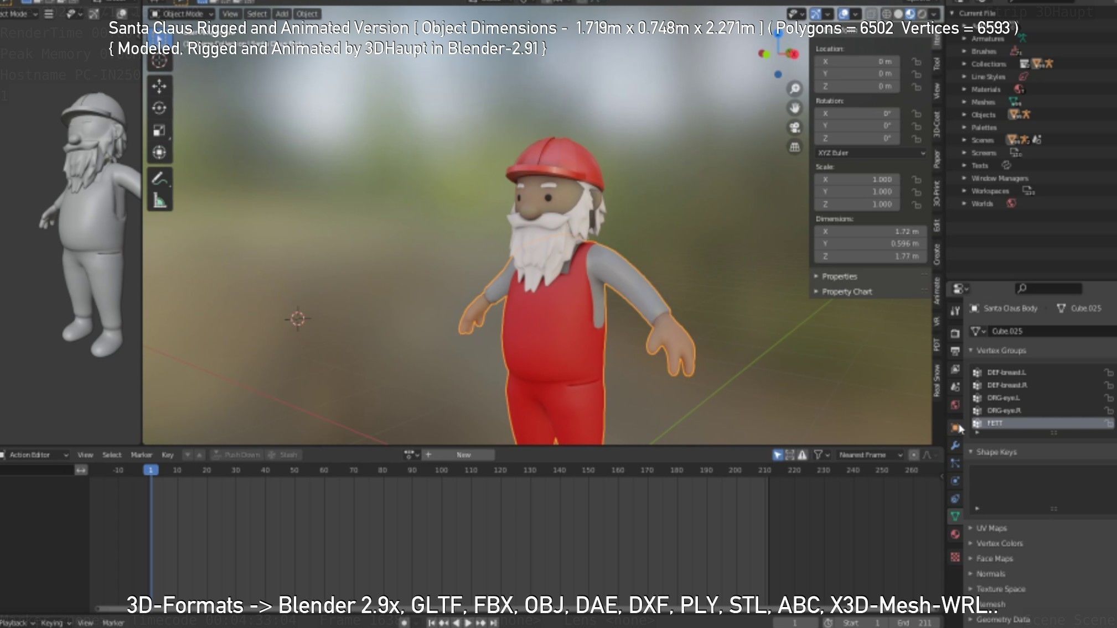The image size is (1117, 628).
Task: Select the Transform tool in viewport toolbar
Action: point(159,152)
